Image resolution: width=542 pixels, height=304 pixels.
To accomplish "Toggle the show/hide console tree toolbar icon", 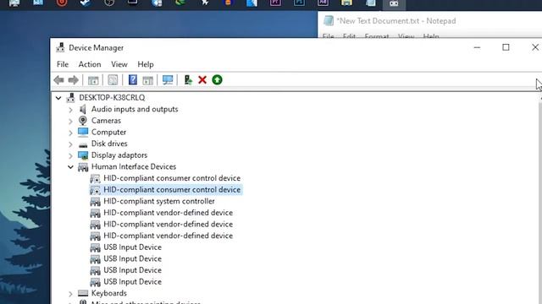I will (93, 80).
